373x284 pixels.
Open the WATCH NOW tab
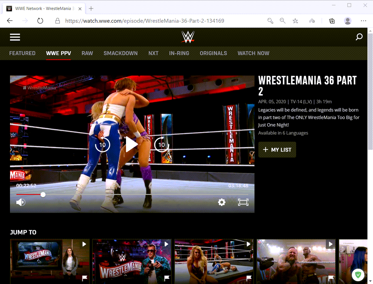(253, 53)
